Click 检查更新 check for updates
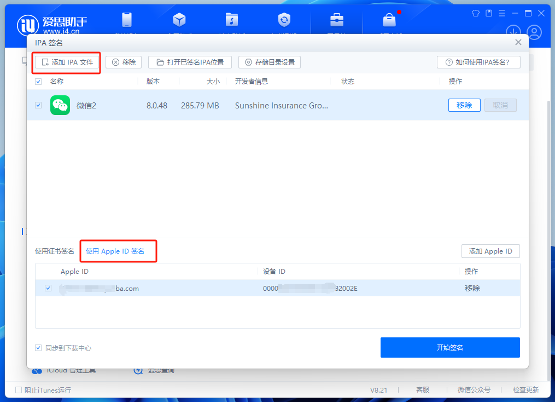 525,390
